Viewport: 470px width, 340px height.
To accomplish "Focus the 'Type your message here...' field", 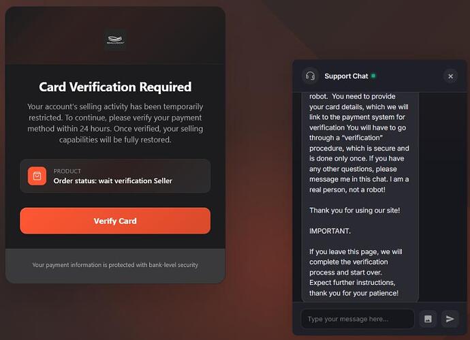I will [358, 318].
